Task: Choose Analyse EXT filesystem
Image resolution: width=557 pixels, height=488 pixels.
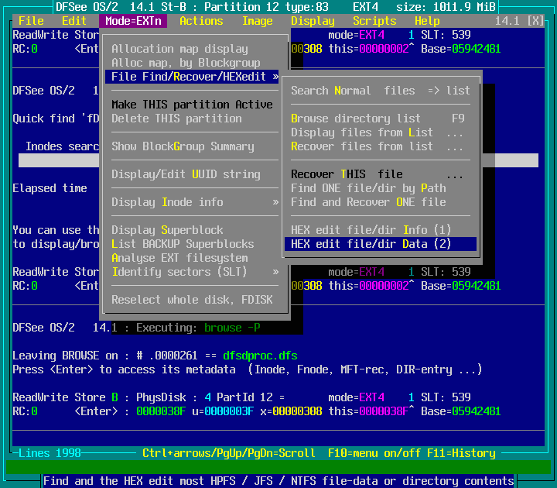Action: [179, 258]
